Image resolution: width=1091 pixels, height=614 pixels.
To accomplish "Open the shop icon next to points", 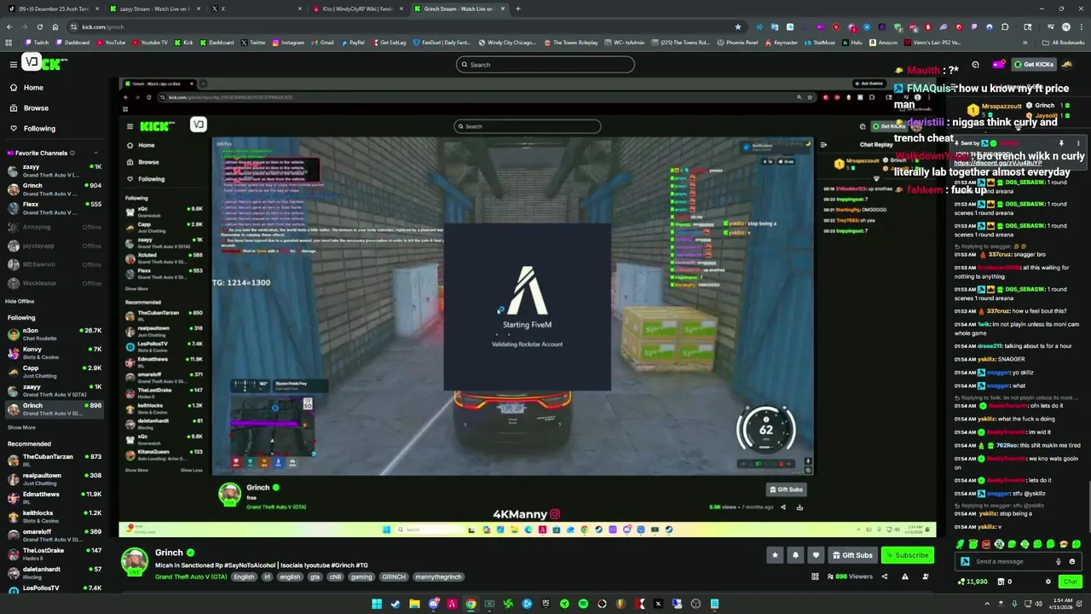I will (1002, 582).
